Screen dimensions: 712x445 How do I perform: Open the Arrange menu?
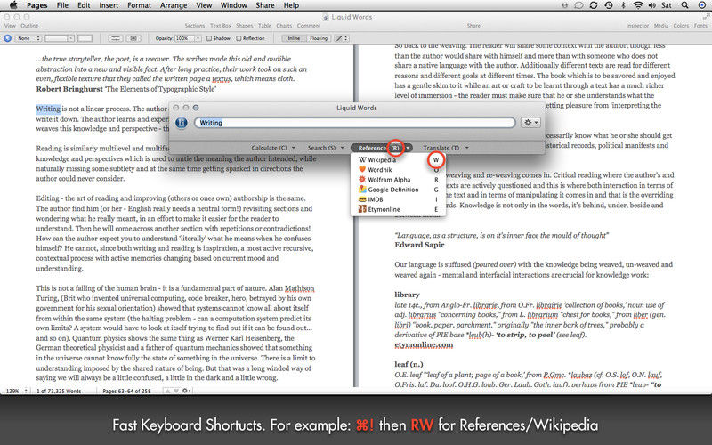[174, 5]
